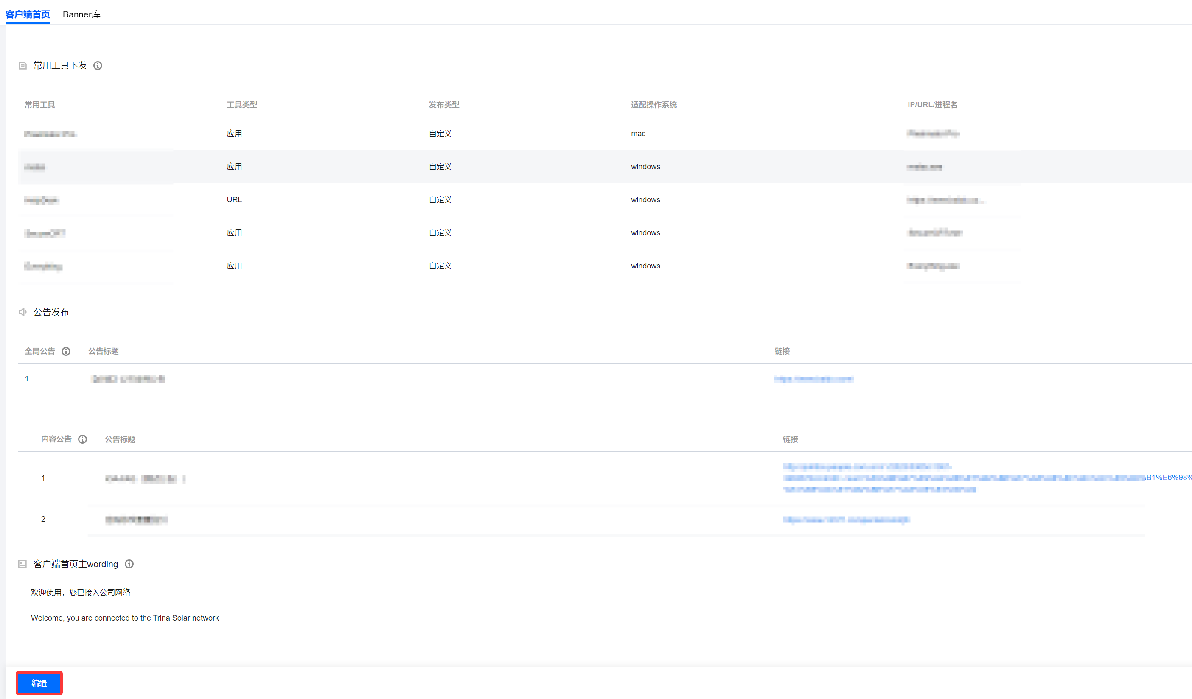Open the Banner库 tab
This screenshot has width=1192, height=699.
(81, 14)
